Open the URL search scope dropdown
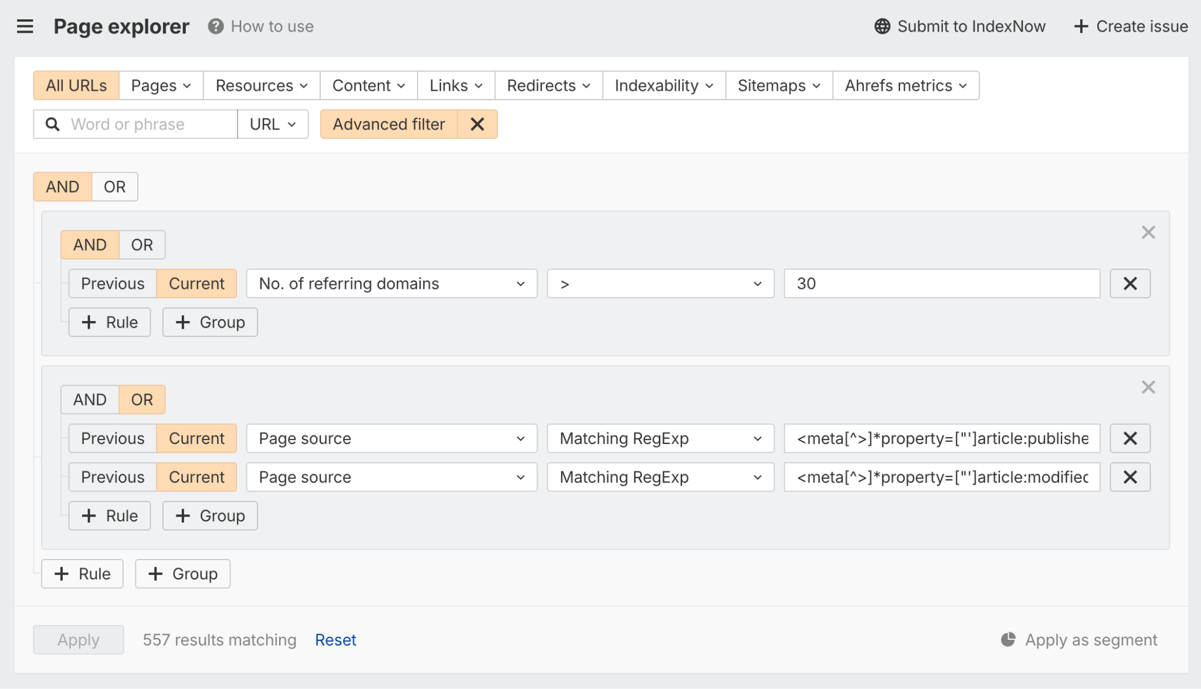 (x=272, y=124)
